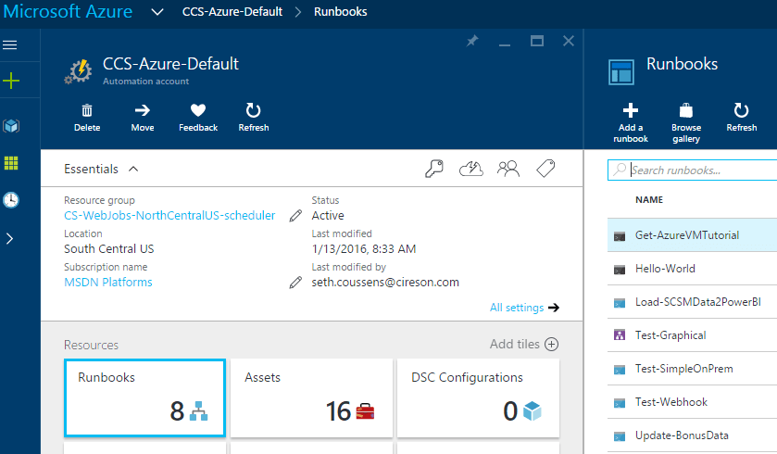777x454 pixels.
Task: Open the Azure breadcrumb dropdown chevron
Action: tap(157, 12)
